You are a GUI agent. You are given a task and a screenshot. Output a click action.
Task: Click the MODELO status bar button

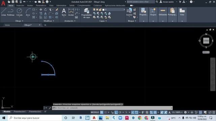click(x=95, y=112)
